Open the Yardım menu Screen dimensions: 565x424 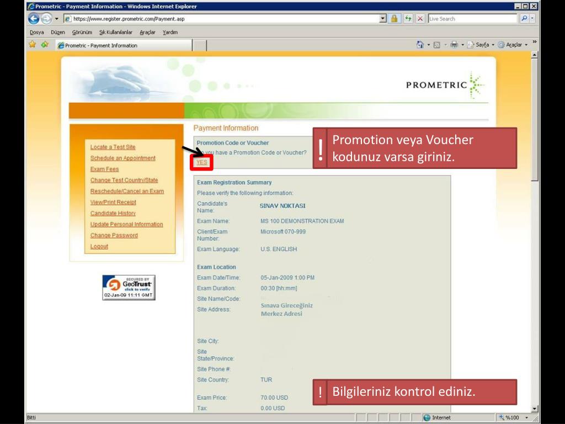coord(170,33)
